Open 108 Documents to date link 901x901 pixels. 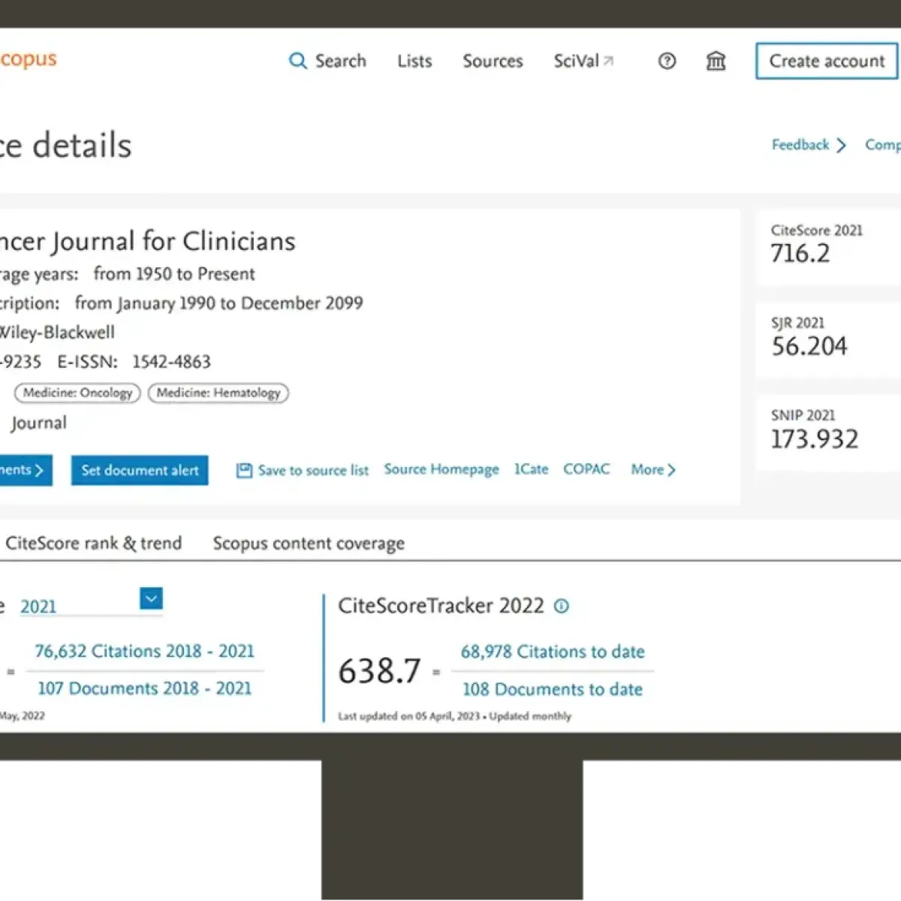(553, 689)
